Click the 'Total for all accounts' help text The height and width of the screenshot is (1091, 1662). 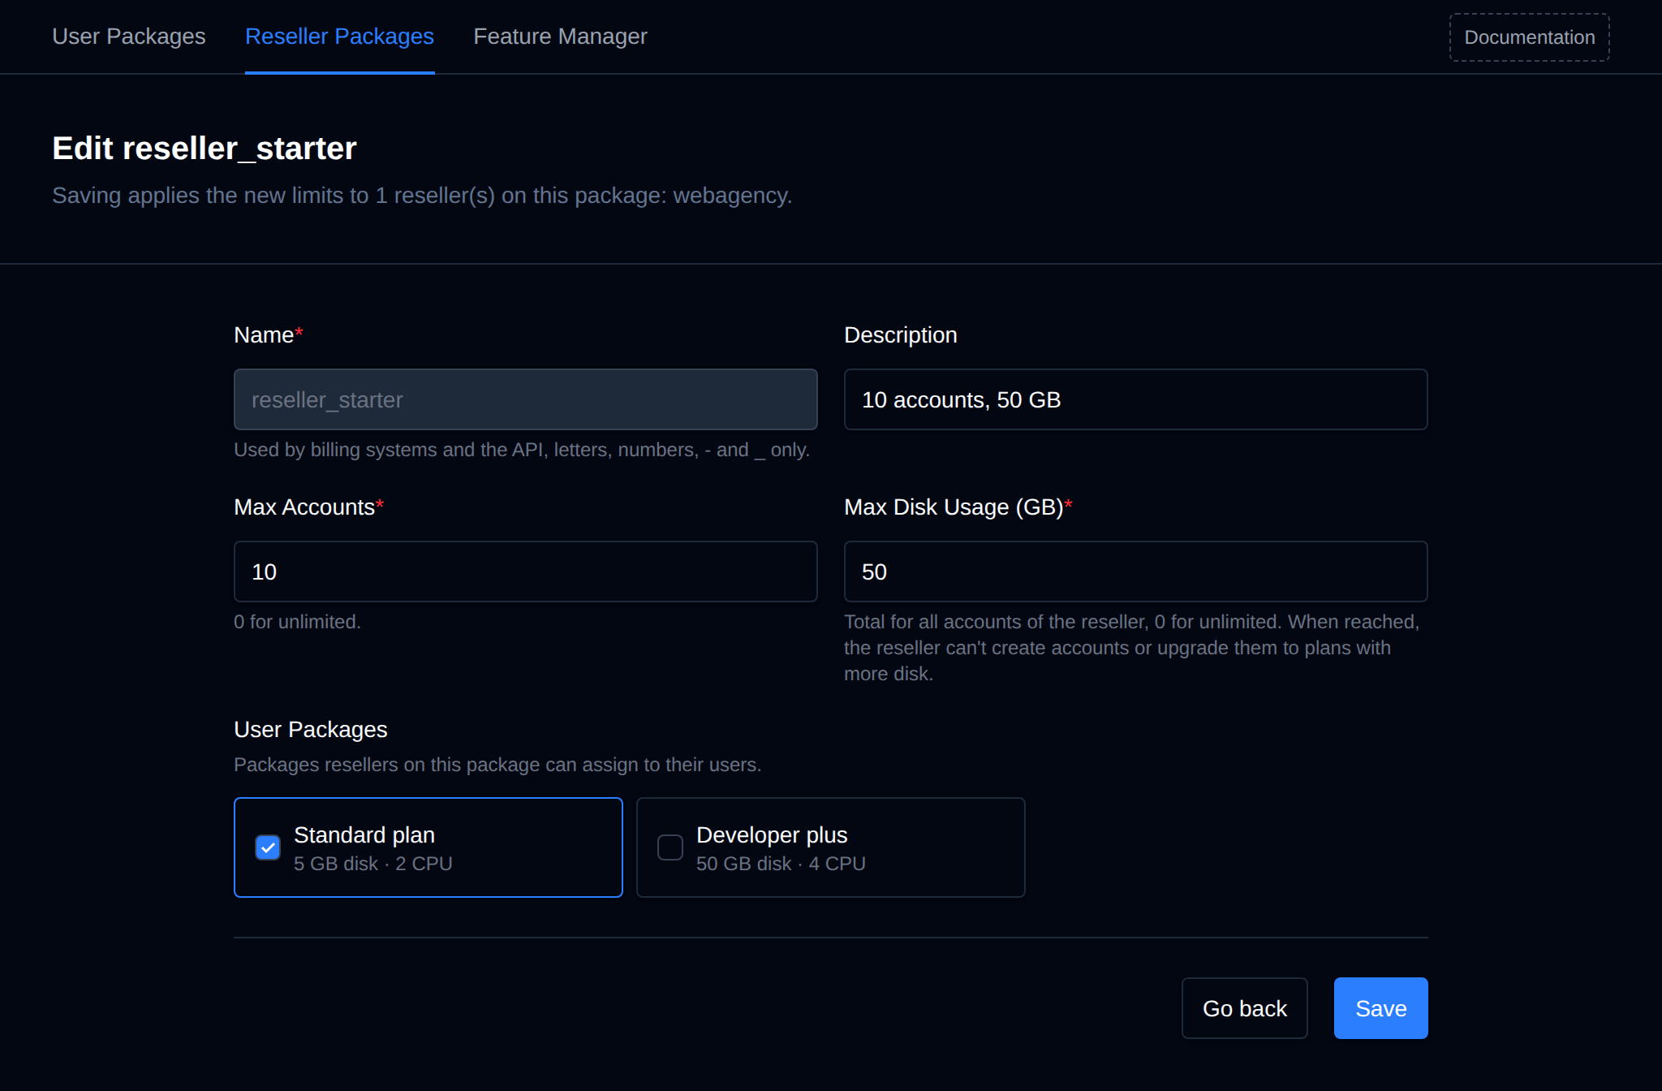(1132, 648)
